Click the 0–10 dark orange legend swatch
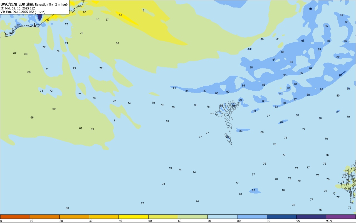The image size is (356, 223). tap(15, 217)
